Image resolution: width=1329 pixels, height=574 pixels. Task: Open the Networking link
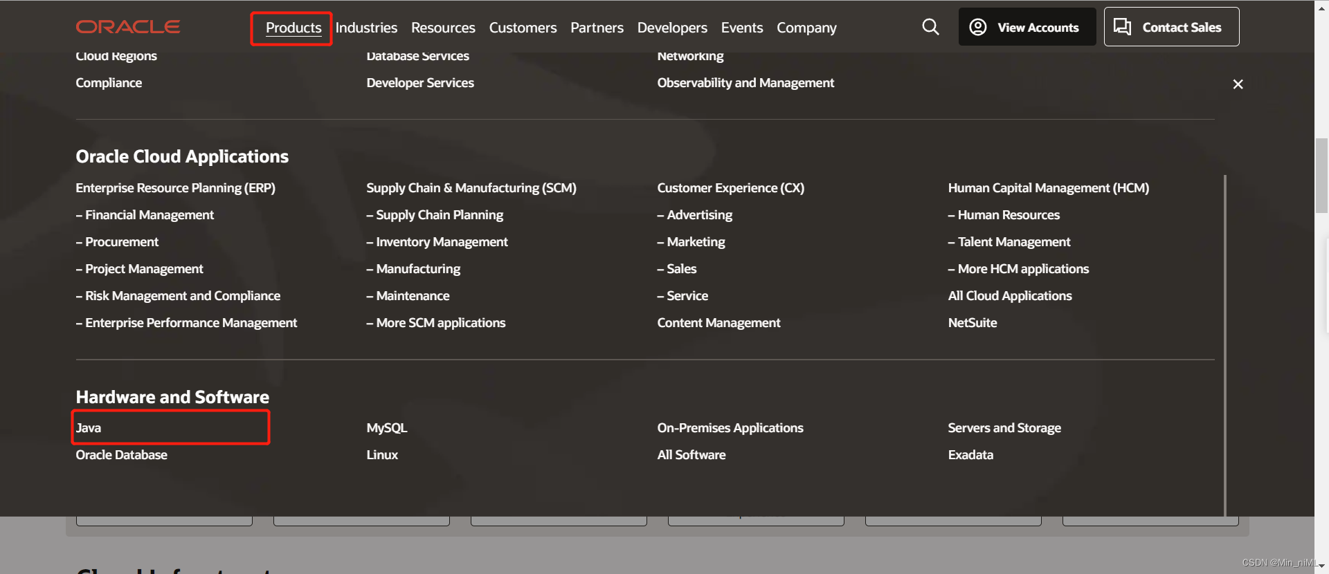tap(690, 56)
